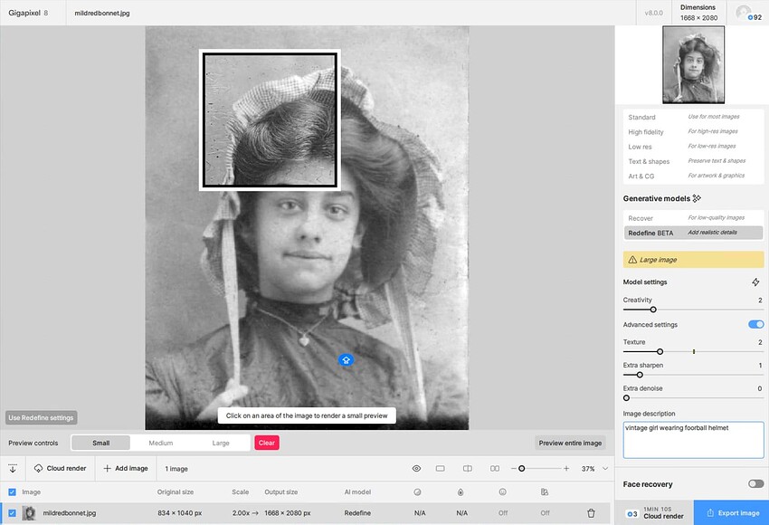Click Preview entire image button
The height and width of the screenshot is (525, 769).
click(x=570, y=443)
